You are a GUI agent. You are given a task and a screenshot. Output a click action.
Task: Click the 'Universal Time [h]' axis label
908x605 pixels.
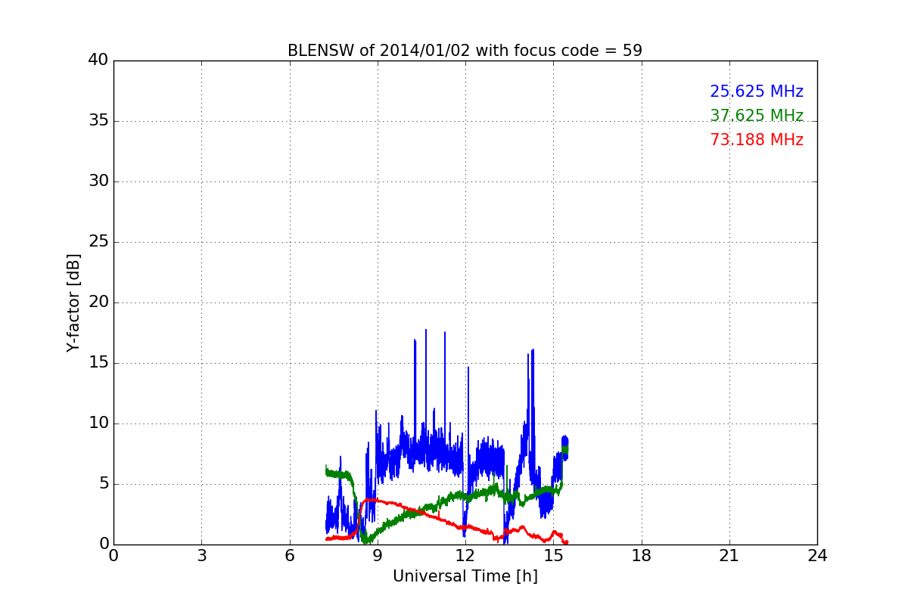(x=465, y=576)
